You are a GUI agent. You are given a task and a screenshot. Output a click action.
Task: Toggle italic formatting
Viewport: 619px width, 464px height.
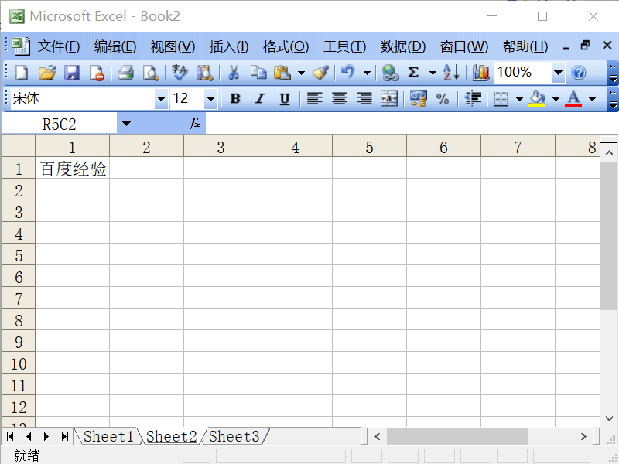[x=258, y=99]
